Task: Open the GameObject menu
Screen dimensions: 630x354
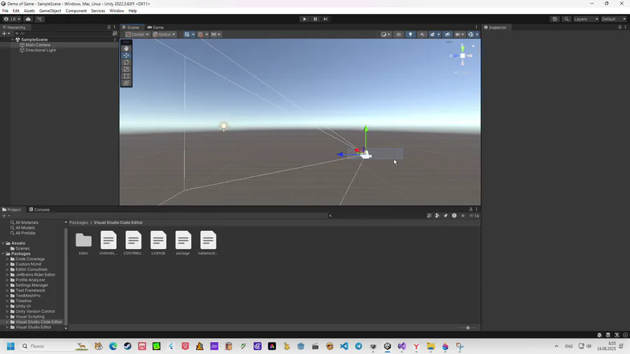Action: pos(50,10)
